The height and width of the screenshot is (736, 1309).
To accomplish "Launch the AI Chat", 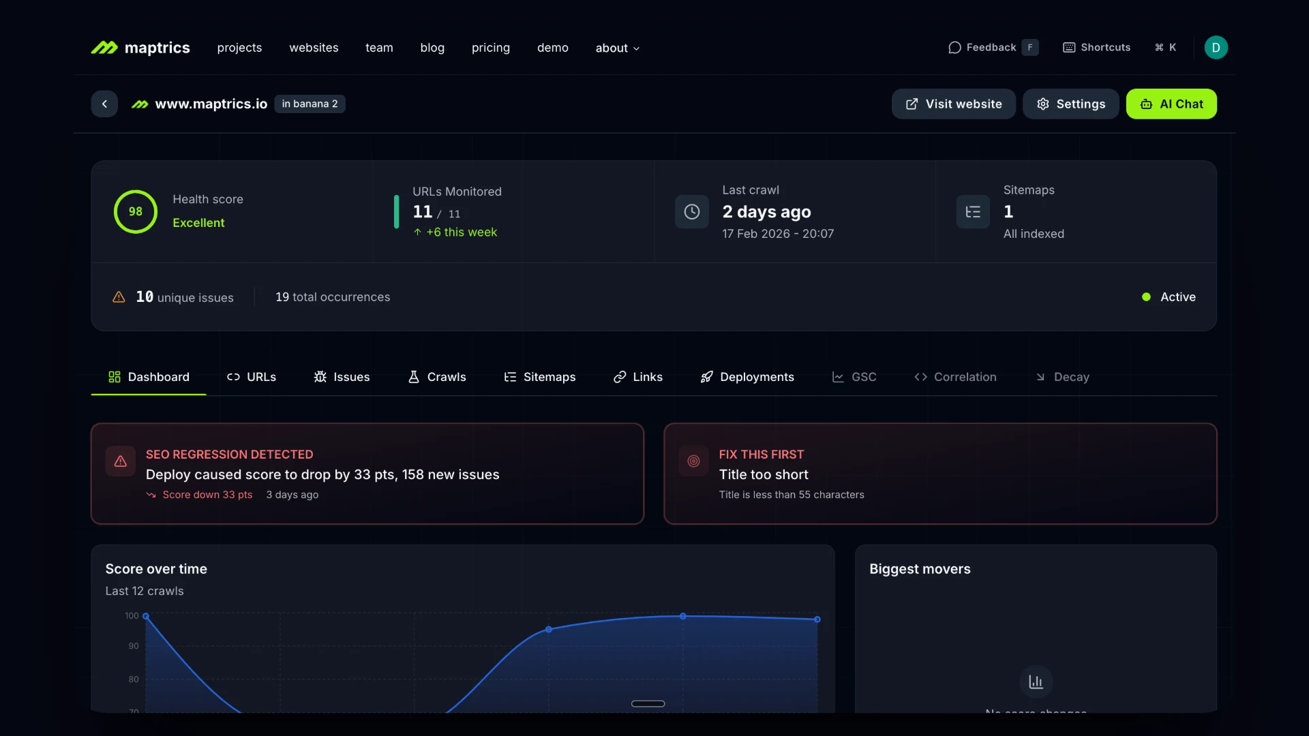I will click(1171, 104).
